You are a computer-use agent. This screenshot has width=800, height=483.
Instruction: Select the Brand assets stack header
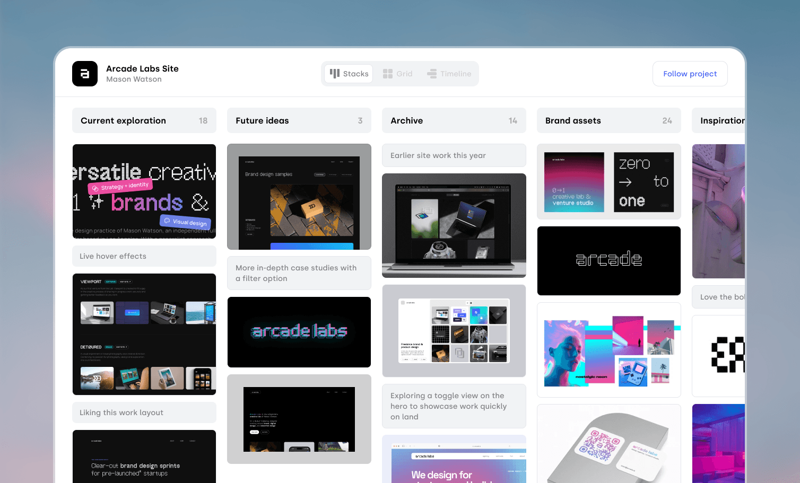click(x=609, y=120)
